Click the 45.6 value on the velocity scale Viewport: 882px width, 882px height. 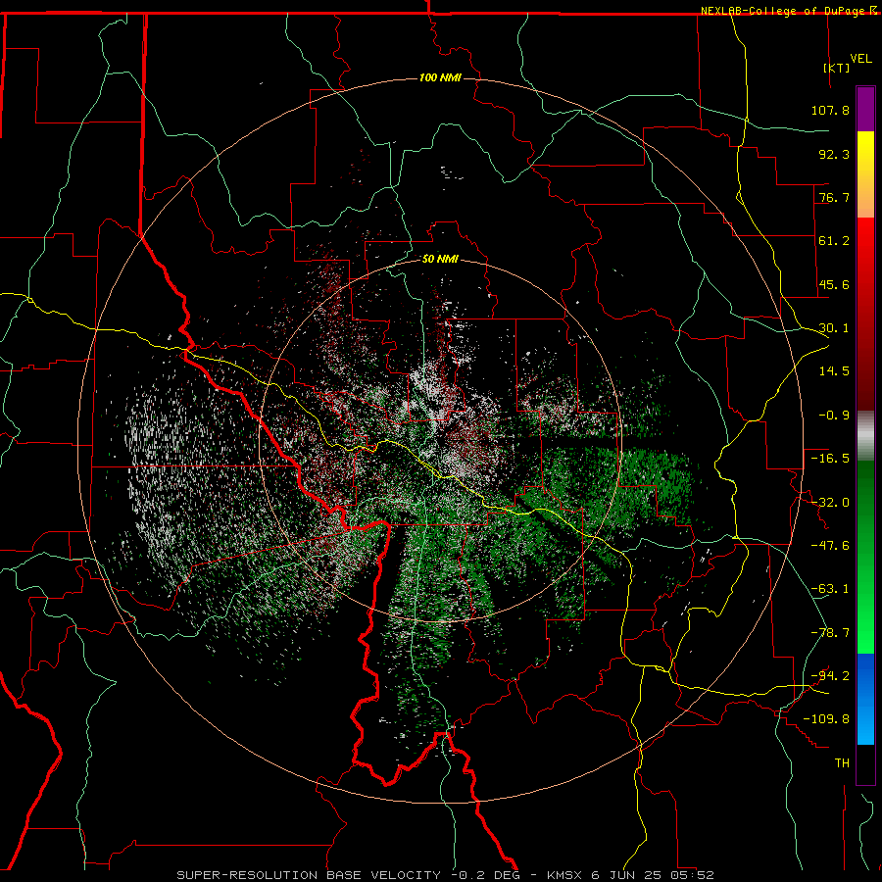point(834,284)
